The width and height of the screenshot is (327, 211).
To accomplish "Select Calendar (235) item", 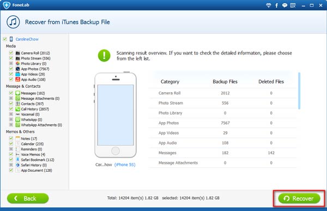I will pyautogui.click(x=32, y=144).
